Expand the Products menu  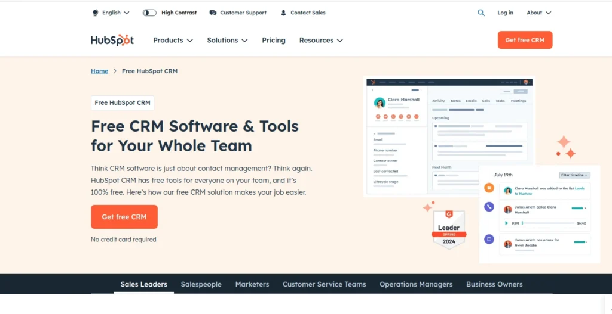[173, 40]
